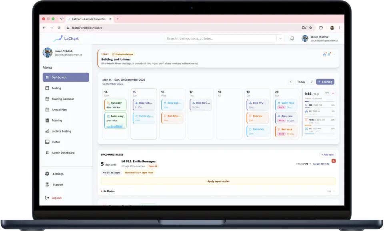Open the browser extensions puzzle icon

pos(321,28)
